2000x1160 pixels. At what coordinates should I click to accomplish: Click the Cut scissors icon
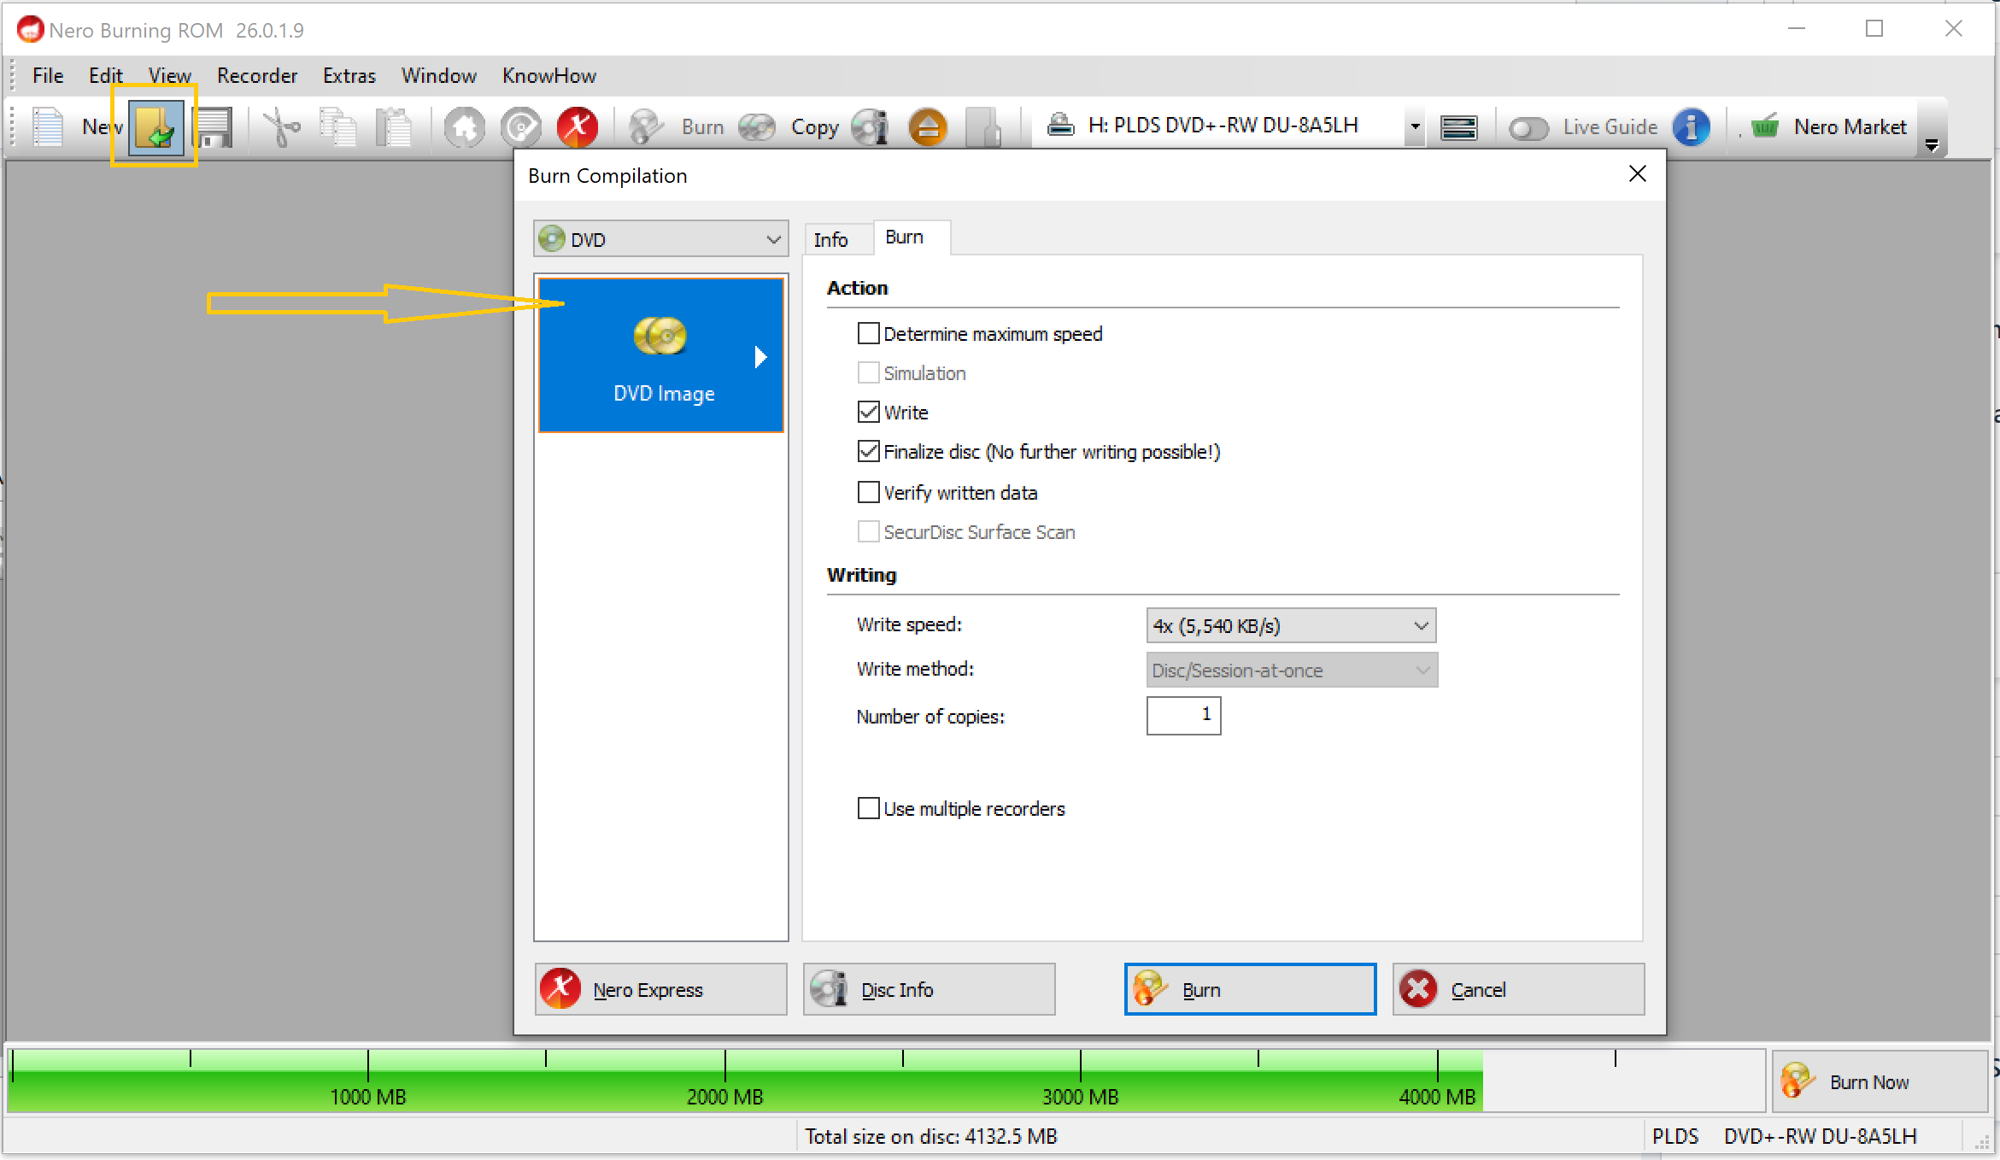pos(281,127)
